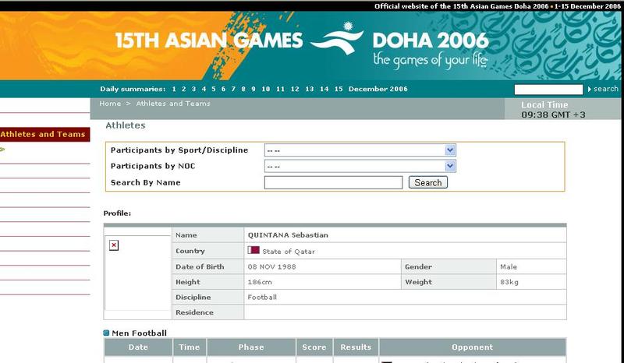
Task: Click the broken athlete photo placeholder
Action: coord(114,245)
